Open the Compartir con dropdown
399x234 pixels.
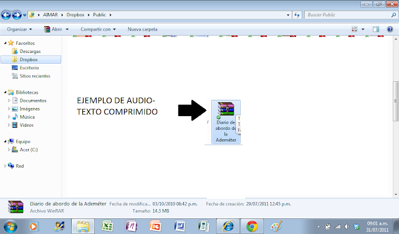point(98,29)
